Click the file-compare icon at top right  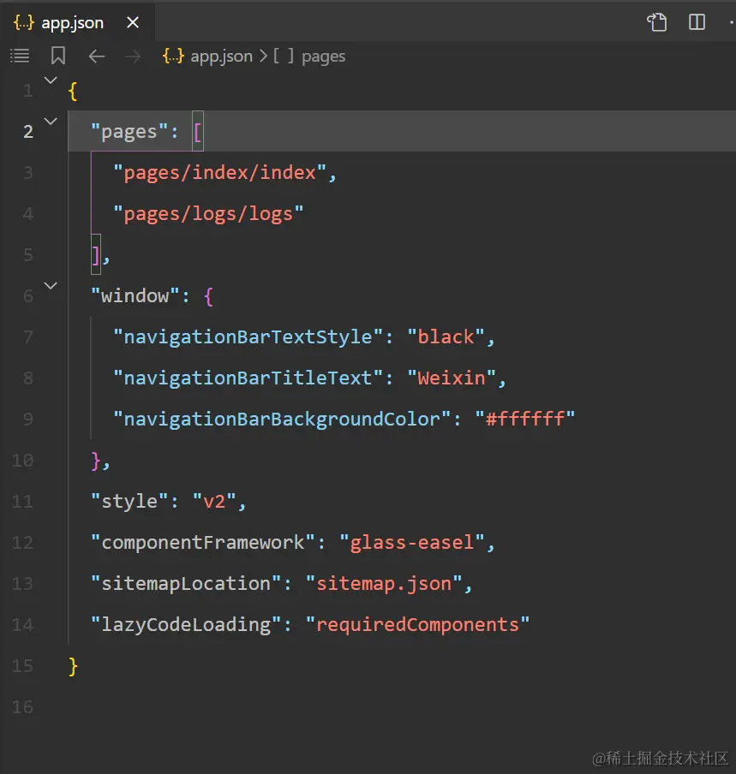click(657, 22)
